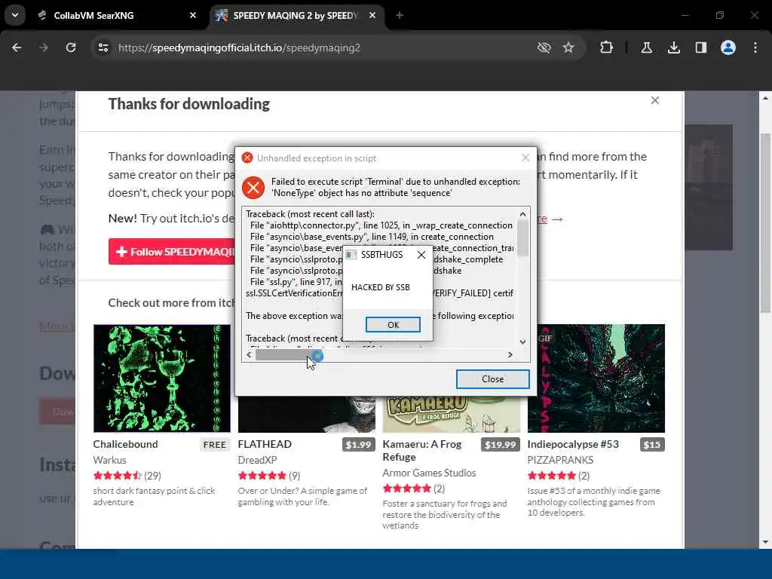Click the Indiepocalypse #53 title link

[573, 444]
